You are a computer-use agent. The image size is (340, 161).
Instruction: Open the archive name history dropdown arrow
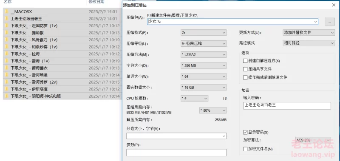(316, 22)
